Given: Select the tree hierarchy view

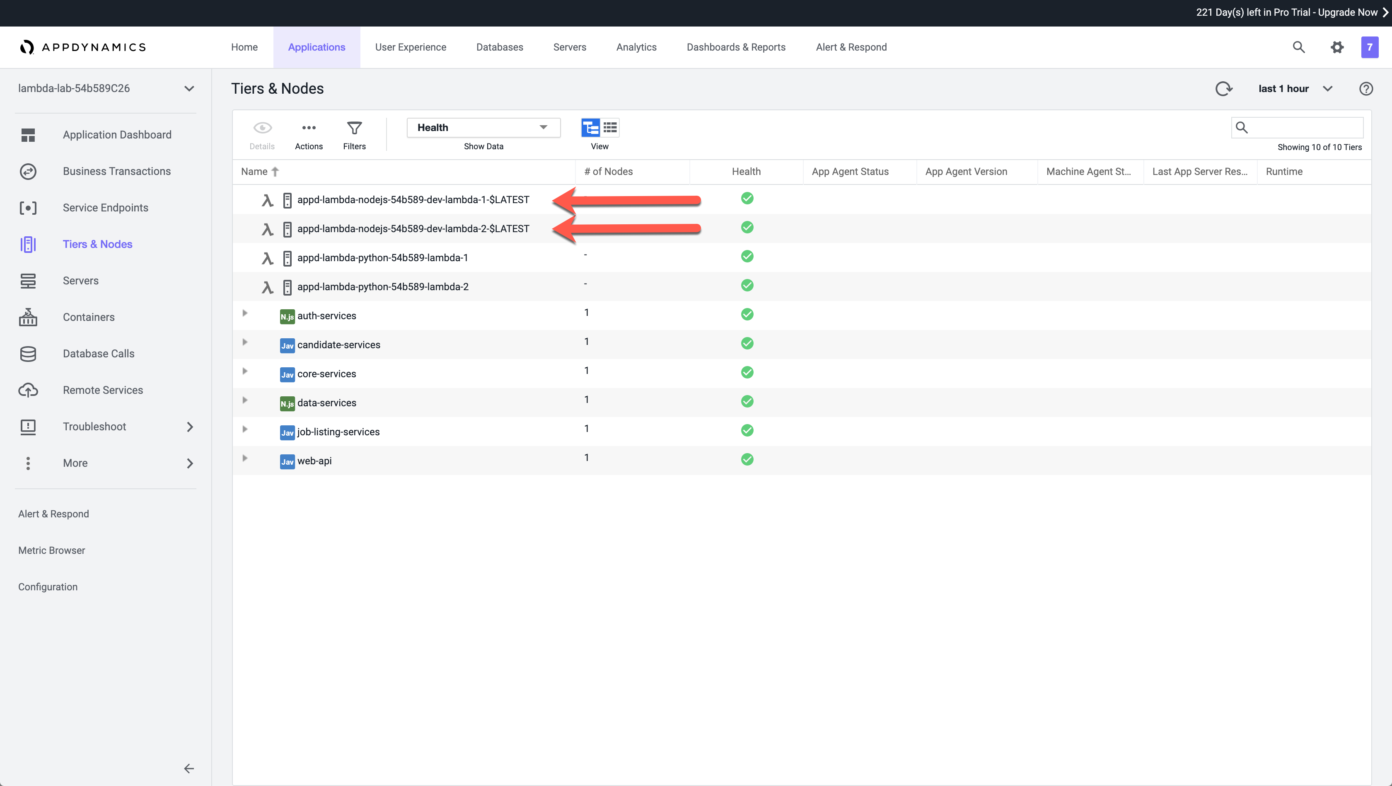Looking at the screenshot, I should tap(590, 128).
